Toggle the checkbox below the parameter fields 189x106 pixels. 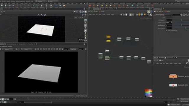[167, 31]
